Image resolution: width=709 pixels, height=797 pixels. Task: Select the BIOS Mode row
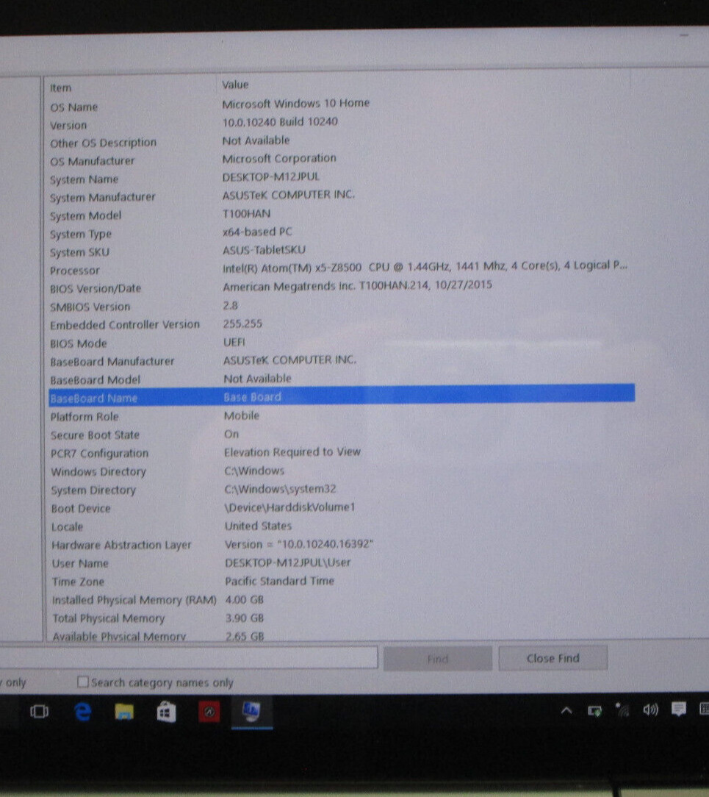pyautogui.click(x=340, y=343)
